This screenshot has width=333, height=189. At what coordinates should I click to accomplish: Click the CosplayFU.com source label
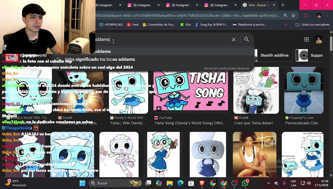302,118
